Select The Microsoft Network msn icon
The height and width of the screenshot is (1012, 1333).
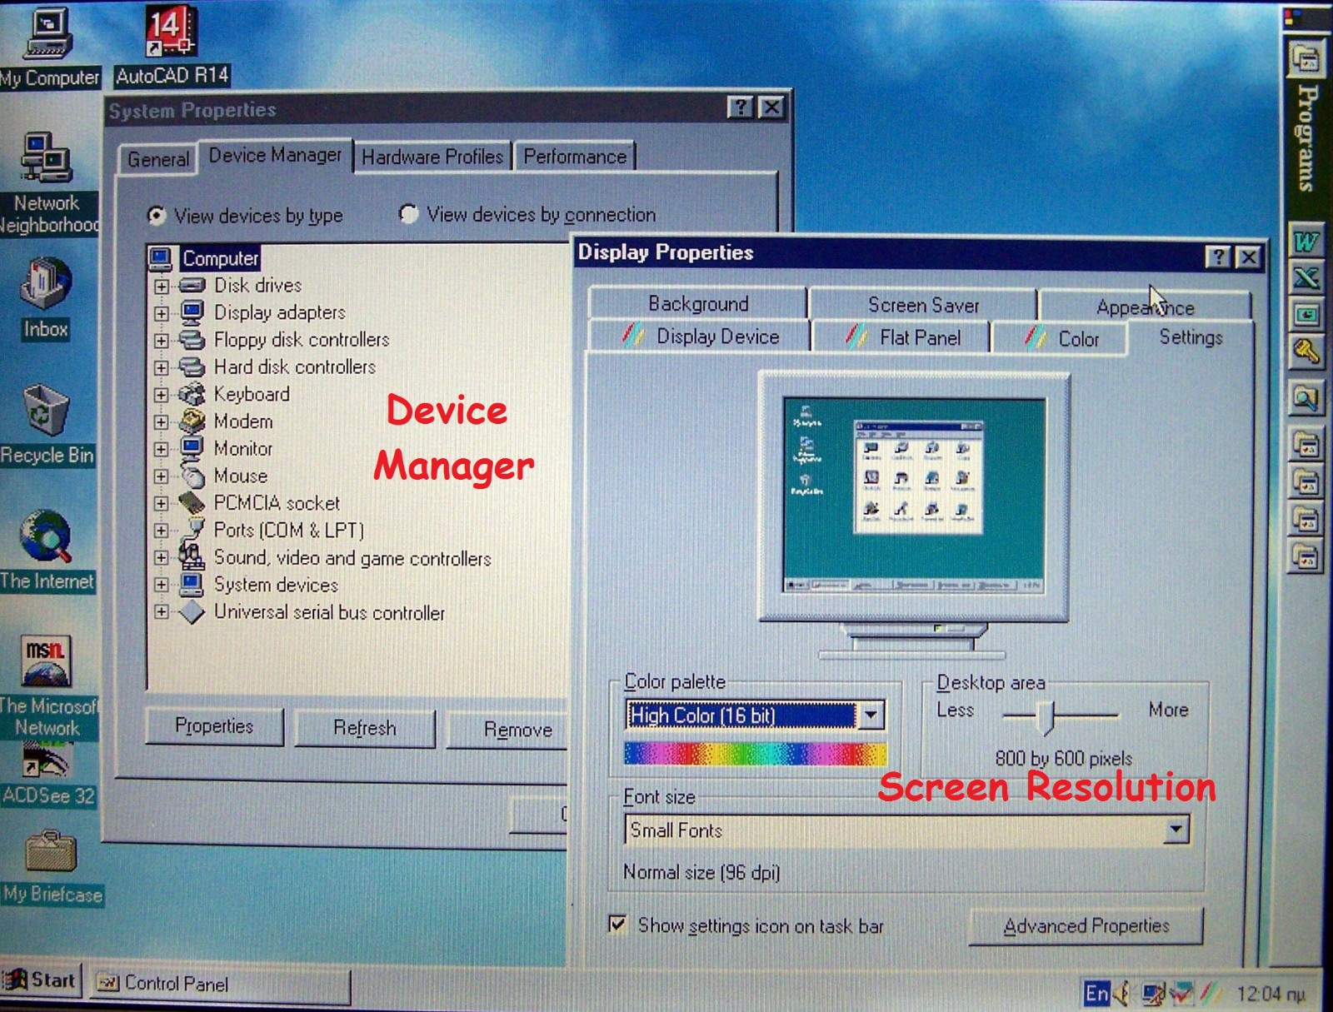click(47, 685)
